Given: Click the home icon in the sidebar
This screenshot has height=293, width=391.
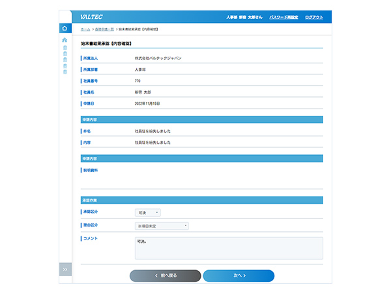Looking at the screenshot, I should [65, 29].
